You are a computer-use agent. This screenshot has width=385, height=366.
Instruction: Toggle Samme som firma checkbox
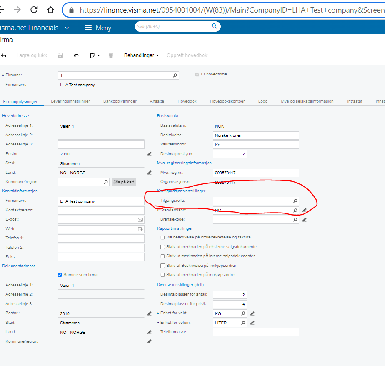click(x=60, y=275)
